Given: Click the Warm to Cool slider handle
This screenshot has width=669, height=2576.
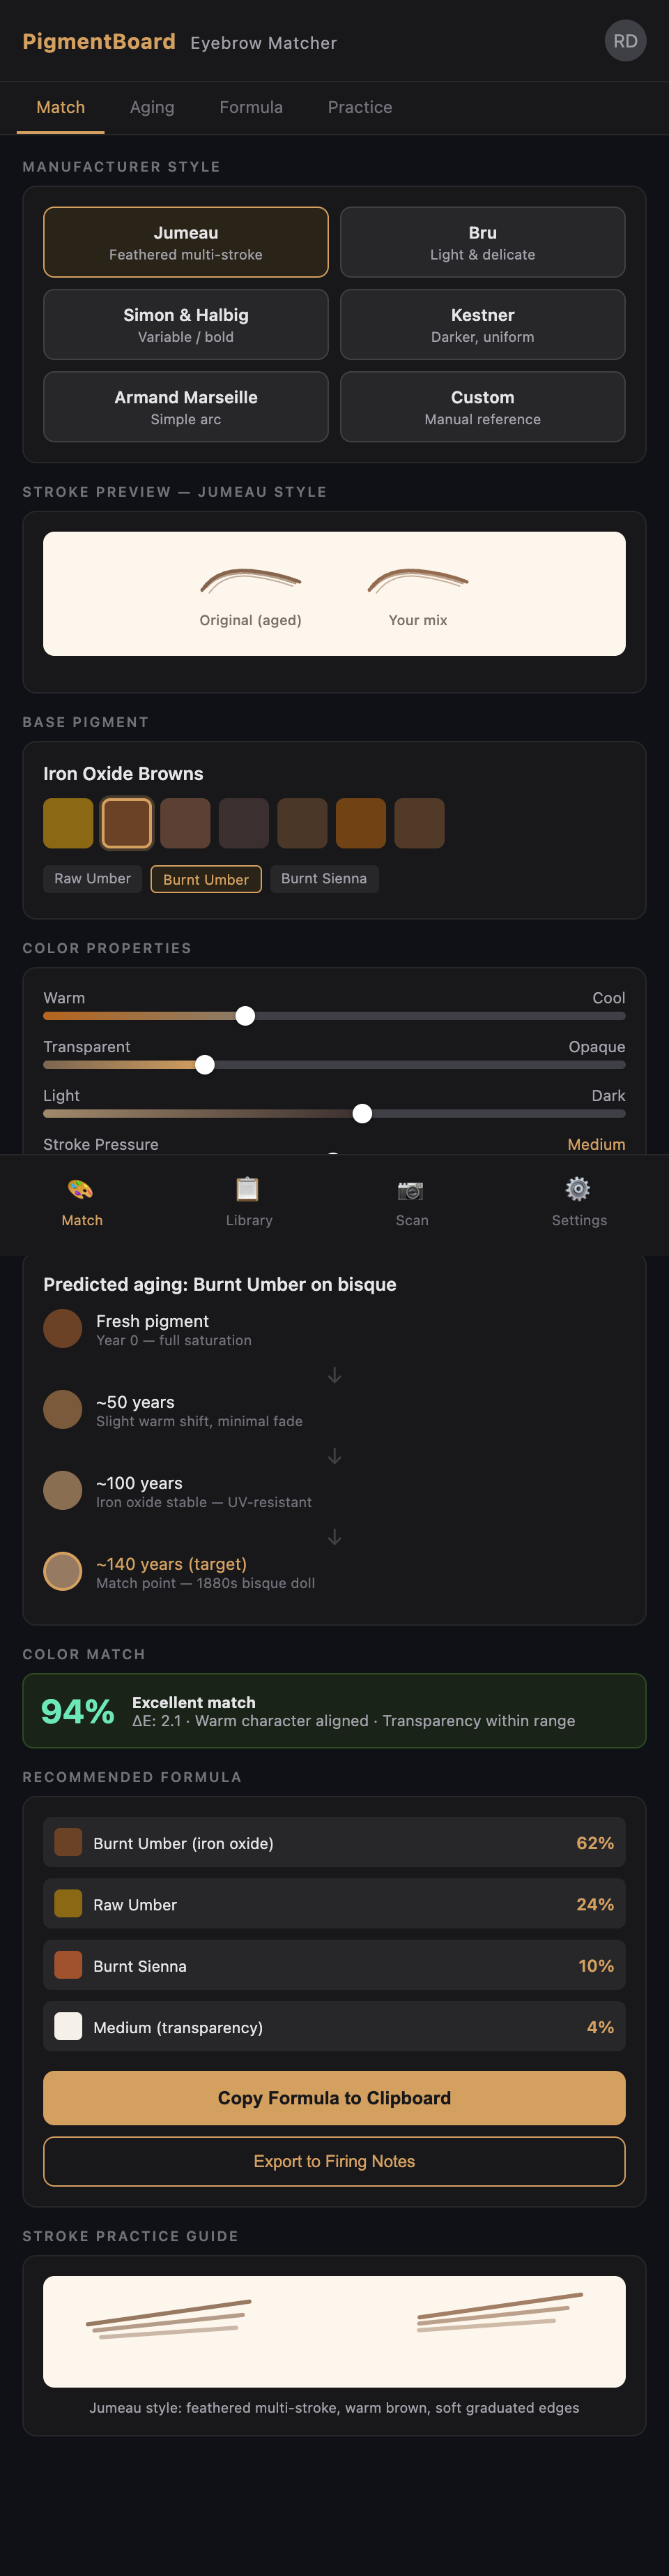Looking at the screenshot, I should click(245, 1016).
